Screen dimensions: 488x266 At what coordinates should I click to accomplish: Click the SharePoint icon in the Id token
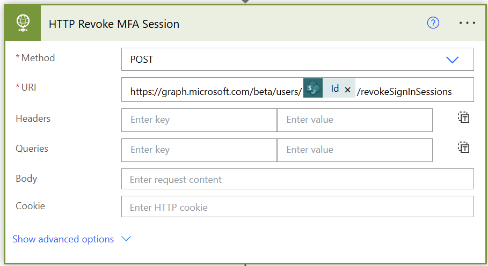(312, 88)
